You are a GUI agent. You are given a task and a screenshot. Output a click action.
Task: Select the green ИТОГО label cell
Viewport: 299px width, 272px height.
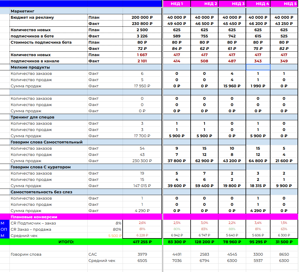(66, 242)
